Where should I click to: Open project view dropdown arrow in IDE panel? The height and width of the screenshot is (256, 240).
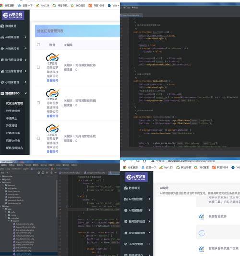tap(7, 173)
